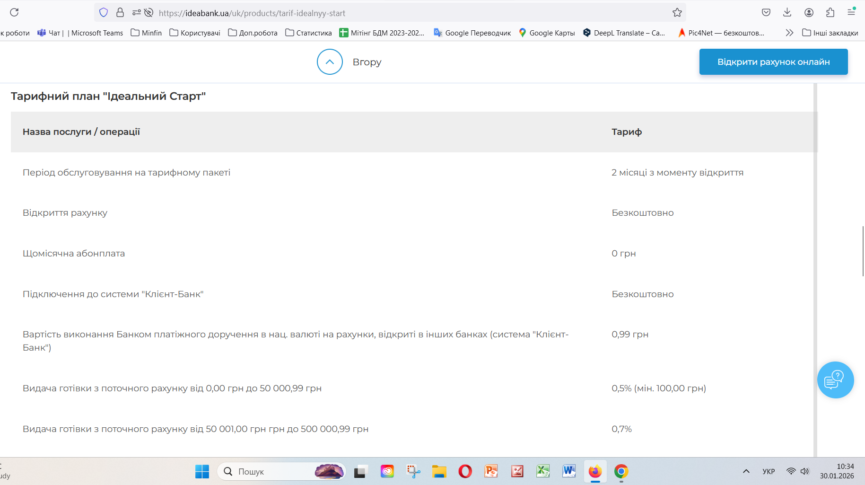The height and width of the screenshot is (485, 865).
Task: Open the Snipping Tool taskbar icon
Action: pos(413,472)
